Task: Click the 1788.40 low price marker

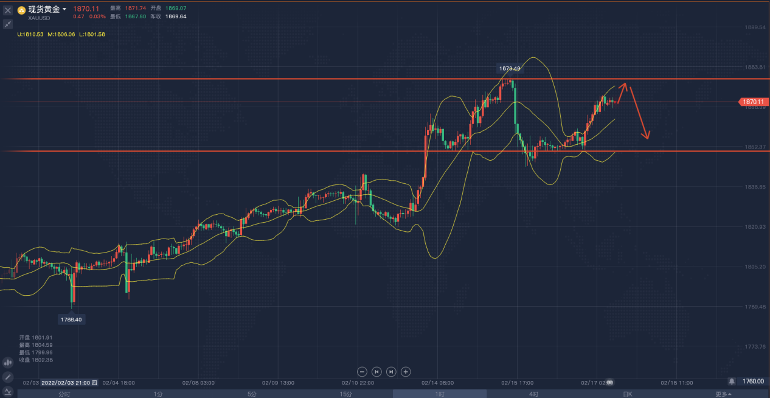Action: [71, 319]
